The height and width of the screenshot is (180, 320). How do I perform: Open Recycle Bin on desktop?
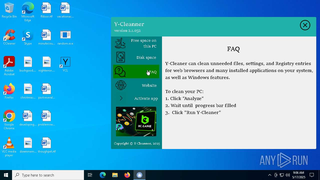pos(9,10)
